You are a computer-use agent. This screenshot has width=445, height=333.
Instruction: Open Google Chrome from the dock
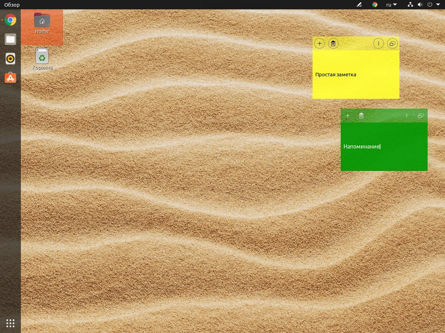10,20
